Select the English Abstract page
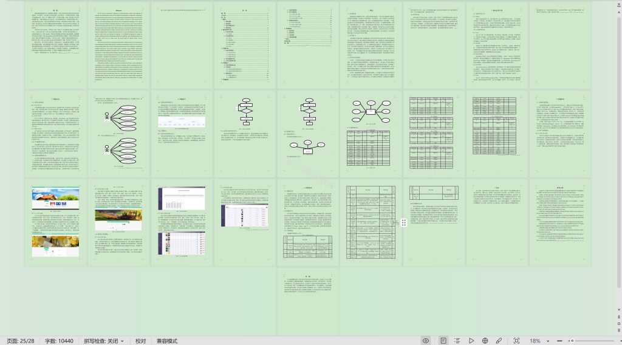Screen dimensions: 622x345 [x=118, y=45]
